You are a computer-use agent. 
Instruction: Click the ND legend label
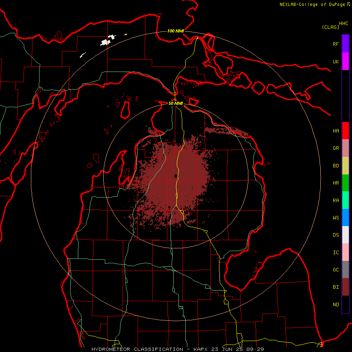tap(336, 305)
